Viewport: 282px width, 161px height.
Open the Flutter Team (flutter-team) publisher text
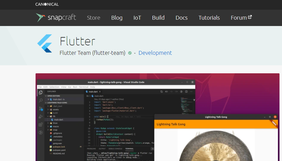tap(93, 53)
